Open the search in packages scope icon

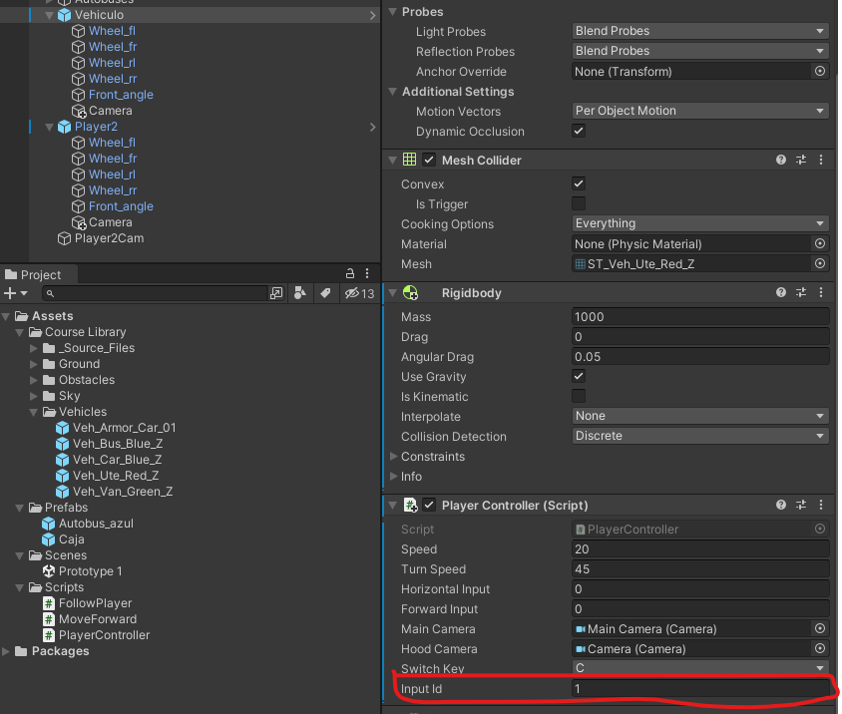tap(276, 293)
